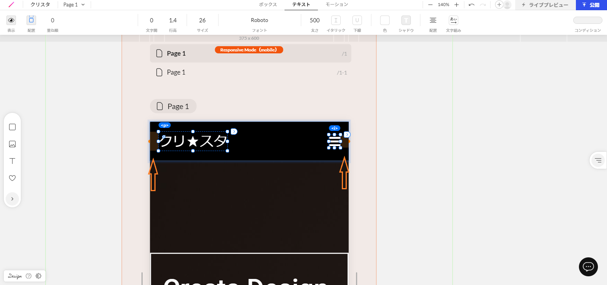The image size is (607, 285).
Task: Select the クリ★スタ logo text
Action: point(193,141)
